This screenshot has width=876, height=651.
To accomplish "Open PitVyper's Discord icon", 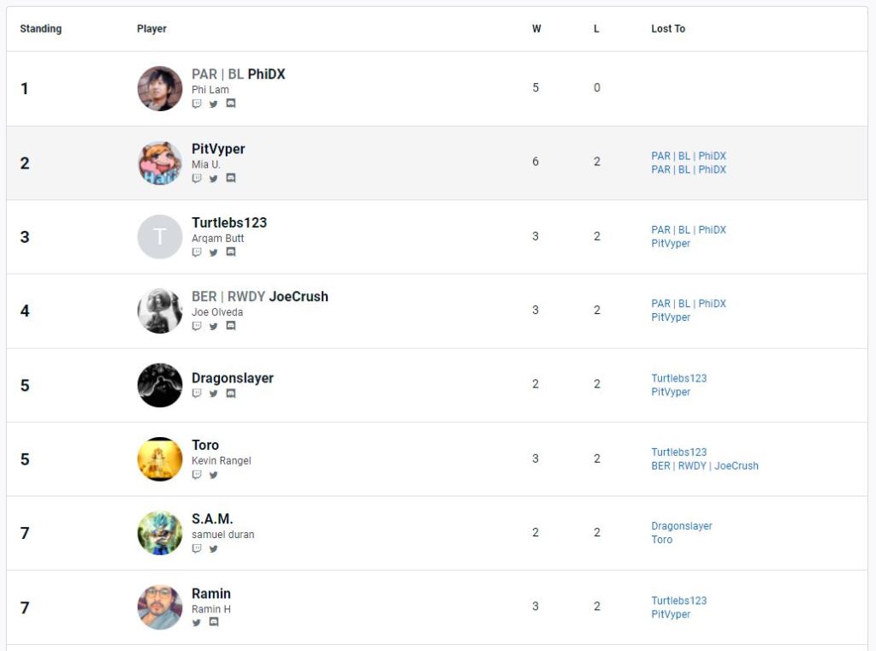I will coord(231,179).
